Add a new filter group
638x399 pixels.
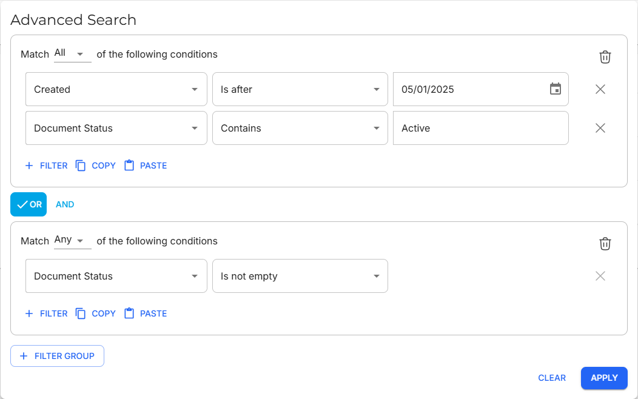pyautogui.click(x=57, y=356)
